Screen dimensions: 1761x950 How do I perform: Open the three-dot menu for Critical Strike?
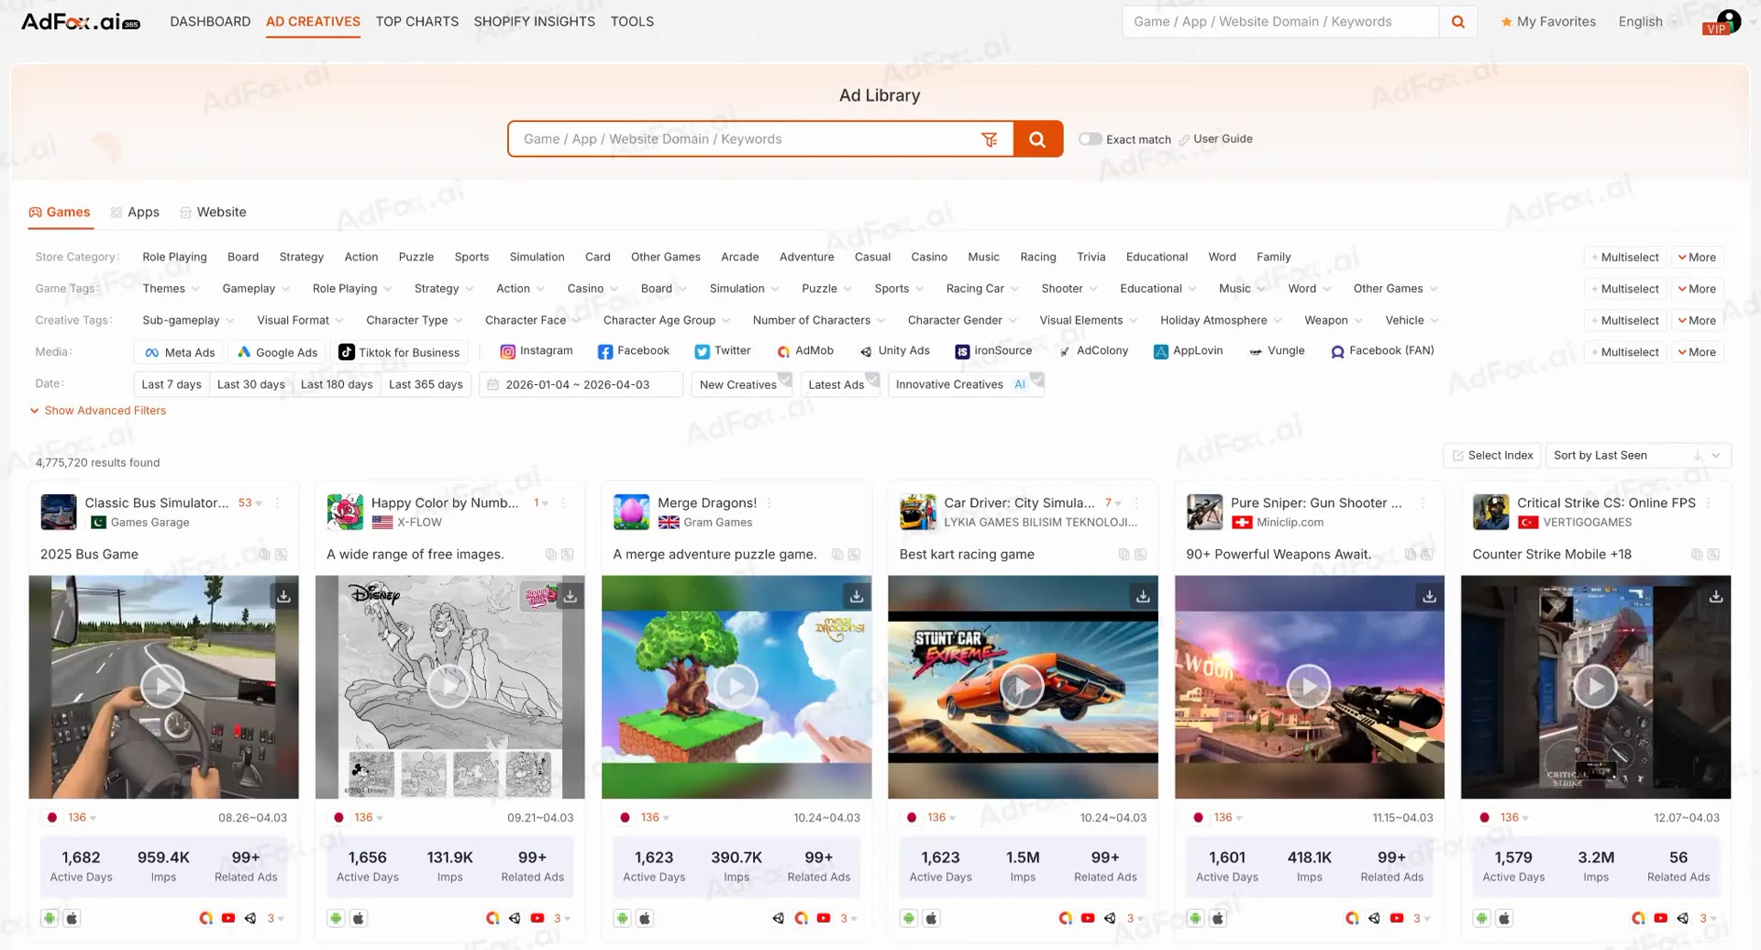1709,503
